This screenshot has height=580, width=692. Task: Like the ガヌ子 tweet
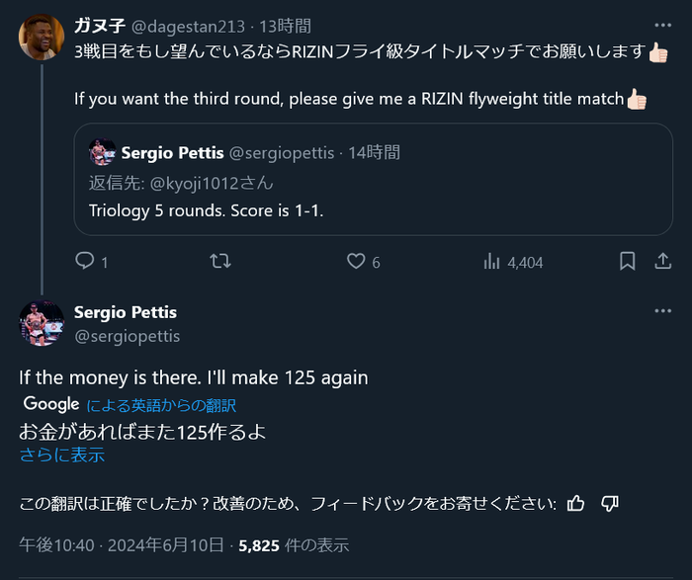coord(355,262)
